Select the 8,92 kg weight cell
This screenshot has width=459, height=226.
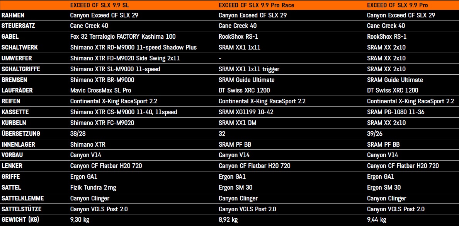click(228, 220)
